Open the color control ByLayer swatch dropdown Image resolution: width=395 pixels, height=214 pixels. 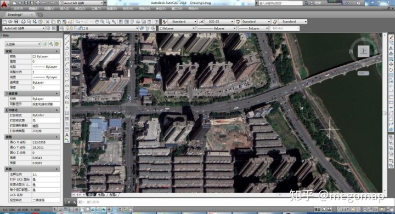(x=177, y=28)
